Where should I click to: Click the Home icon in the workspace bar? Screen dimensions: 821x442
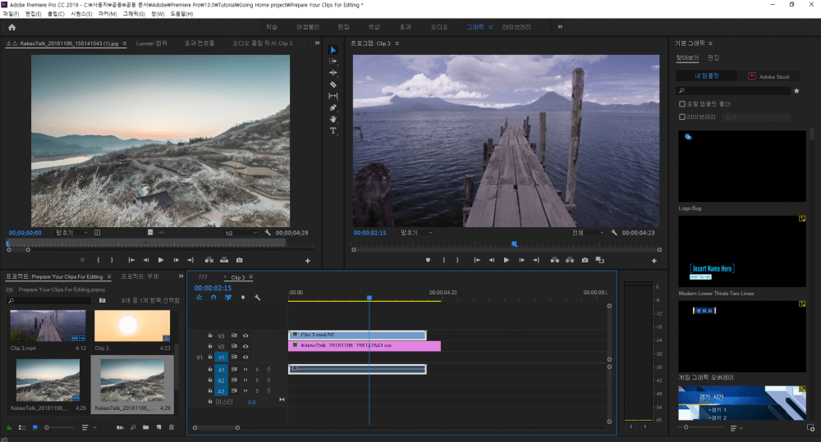tap(12, 27)
